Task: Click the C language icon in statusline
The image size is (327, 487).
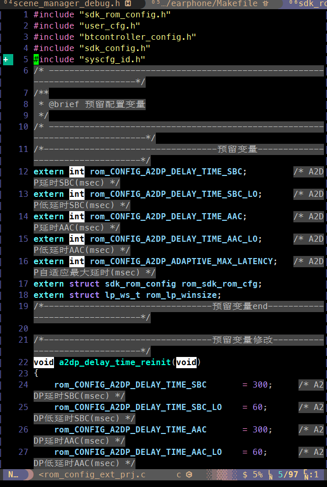Action: tap(189, 475)
